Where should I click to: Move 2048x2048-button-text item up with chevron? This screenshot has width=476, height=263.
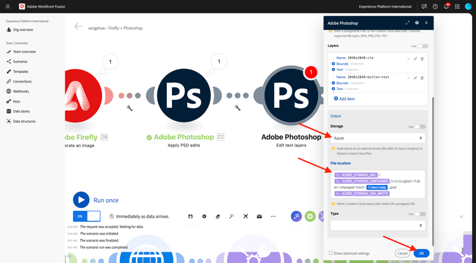coord(408,78)
